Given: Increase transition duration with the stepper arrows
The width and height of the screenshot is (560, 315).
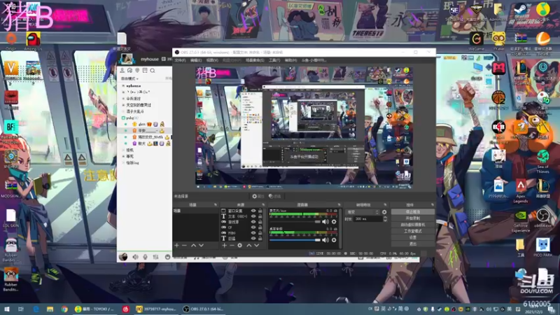Looking at the screenshot, I should pyautogui.click(x=385, y=218).
